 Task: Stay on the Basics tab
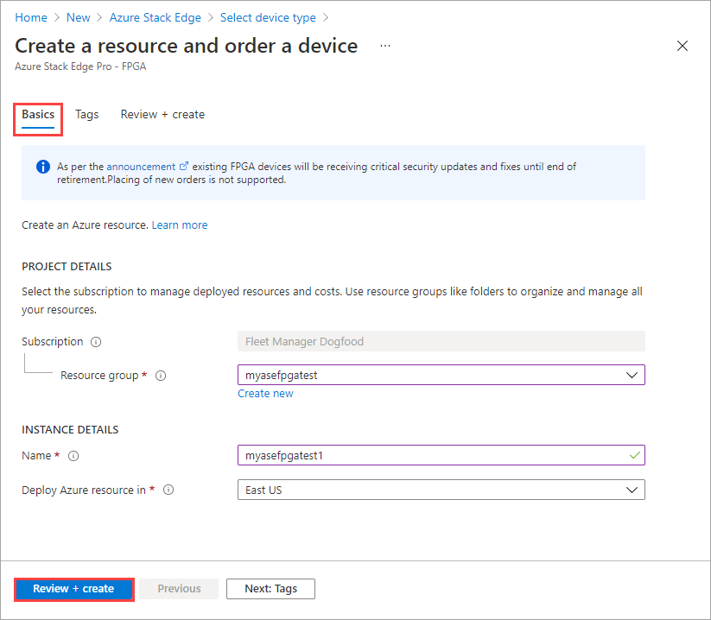37,114
